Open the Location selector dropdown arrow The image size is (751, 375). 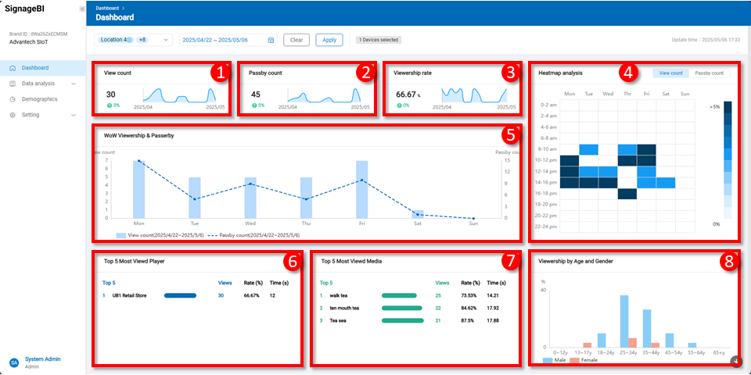(166, 40)
